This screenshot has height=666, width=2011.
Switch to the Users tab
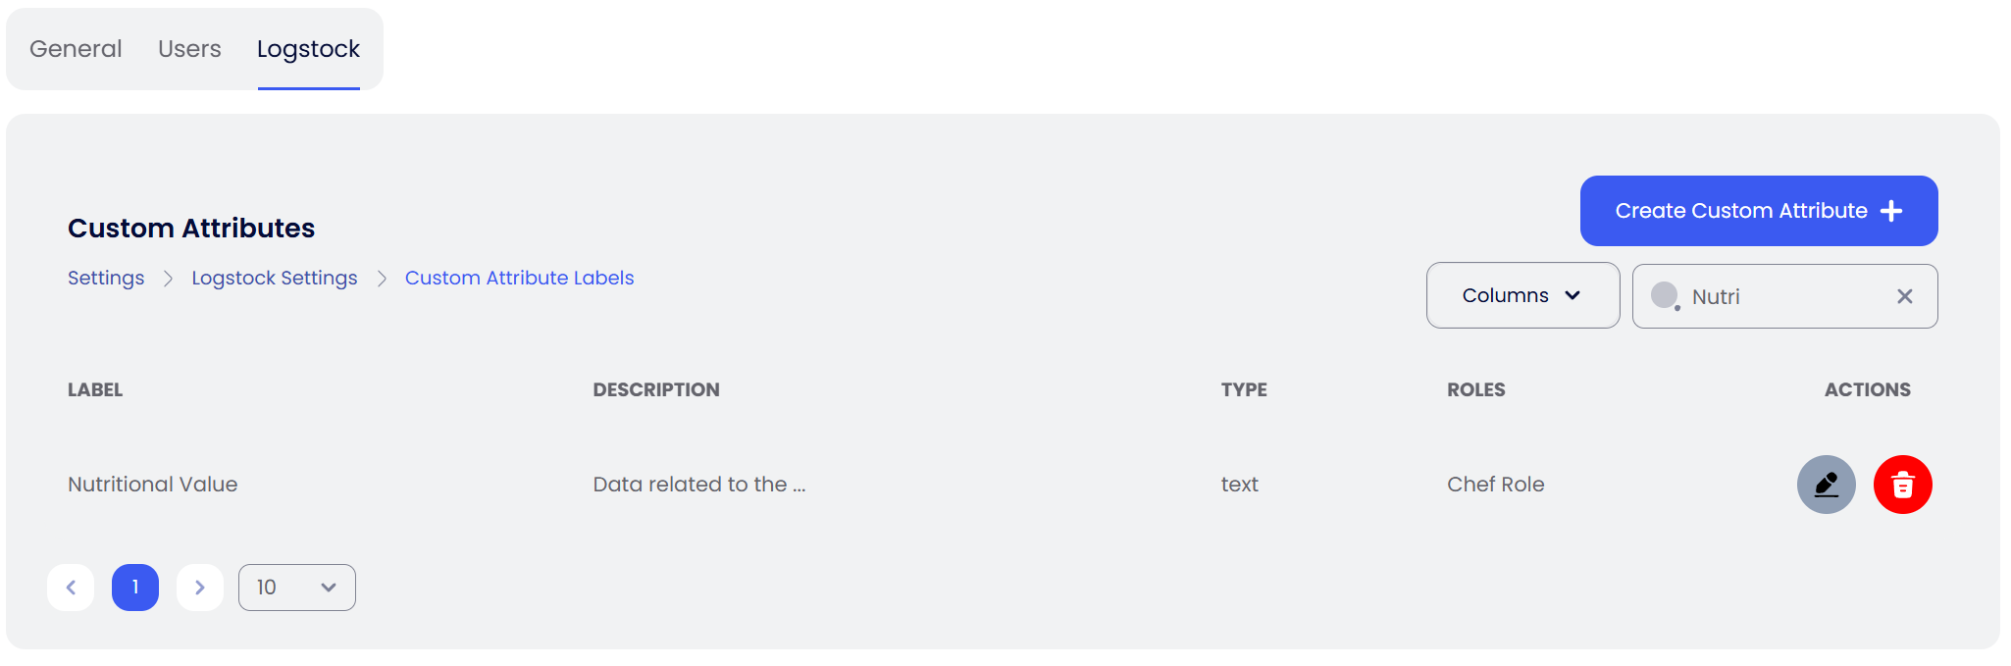(189, 49)
